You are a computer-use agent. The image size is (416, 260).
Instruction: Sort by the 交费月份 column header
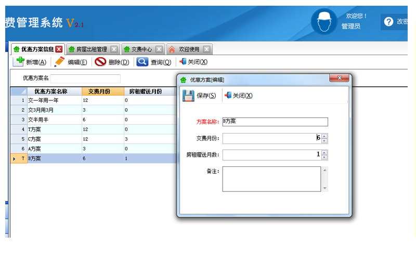coord(102,92)
